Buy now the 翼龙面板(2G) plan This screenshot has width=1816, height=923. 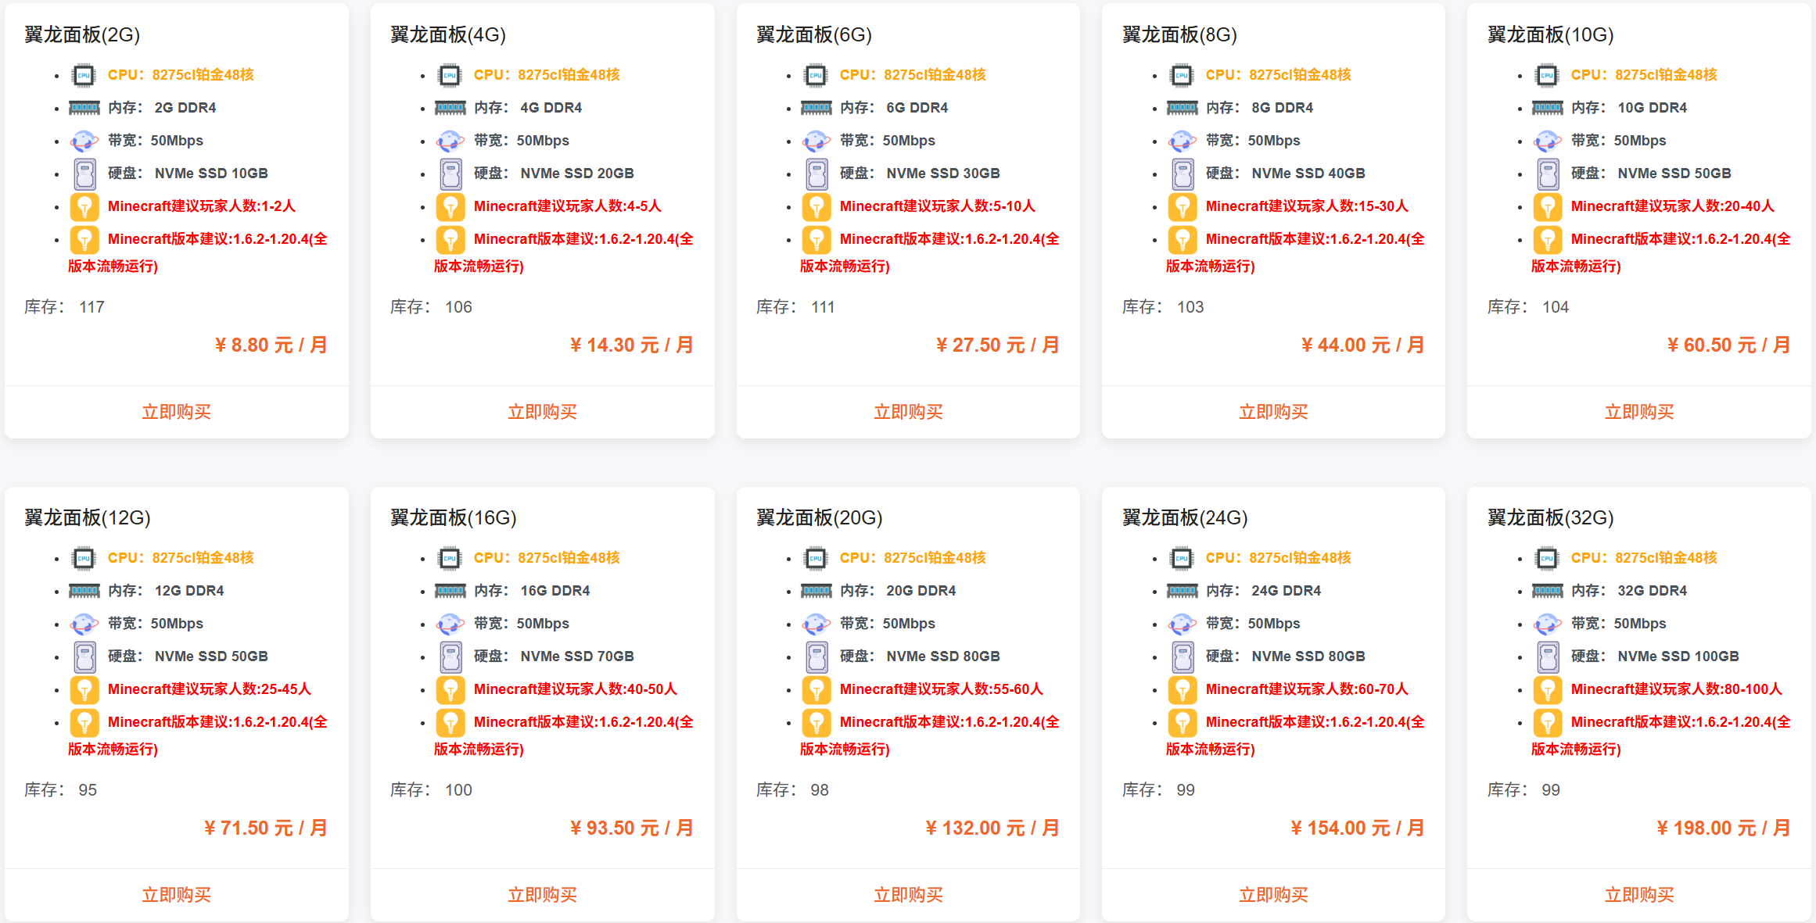pyautogui.click(x=176, y=412)
